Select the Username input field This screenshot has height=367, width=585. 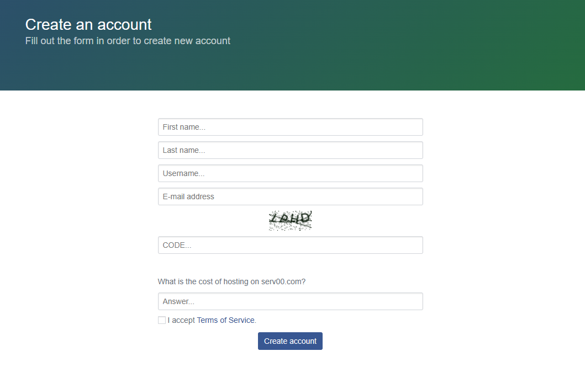[x=290, y=173]
